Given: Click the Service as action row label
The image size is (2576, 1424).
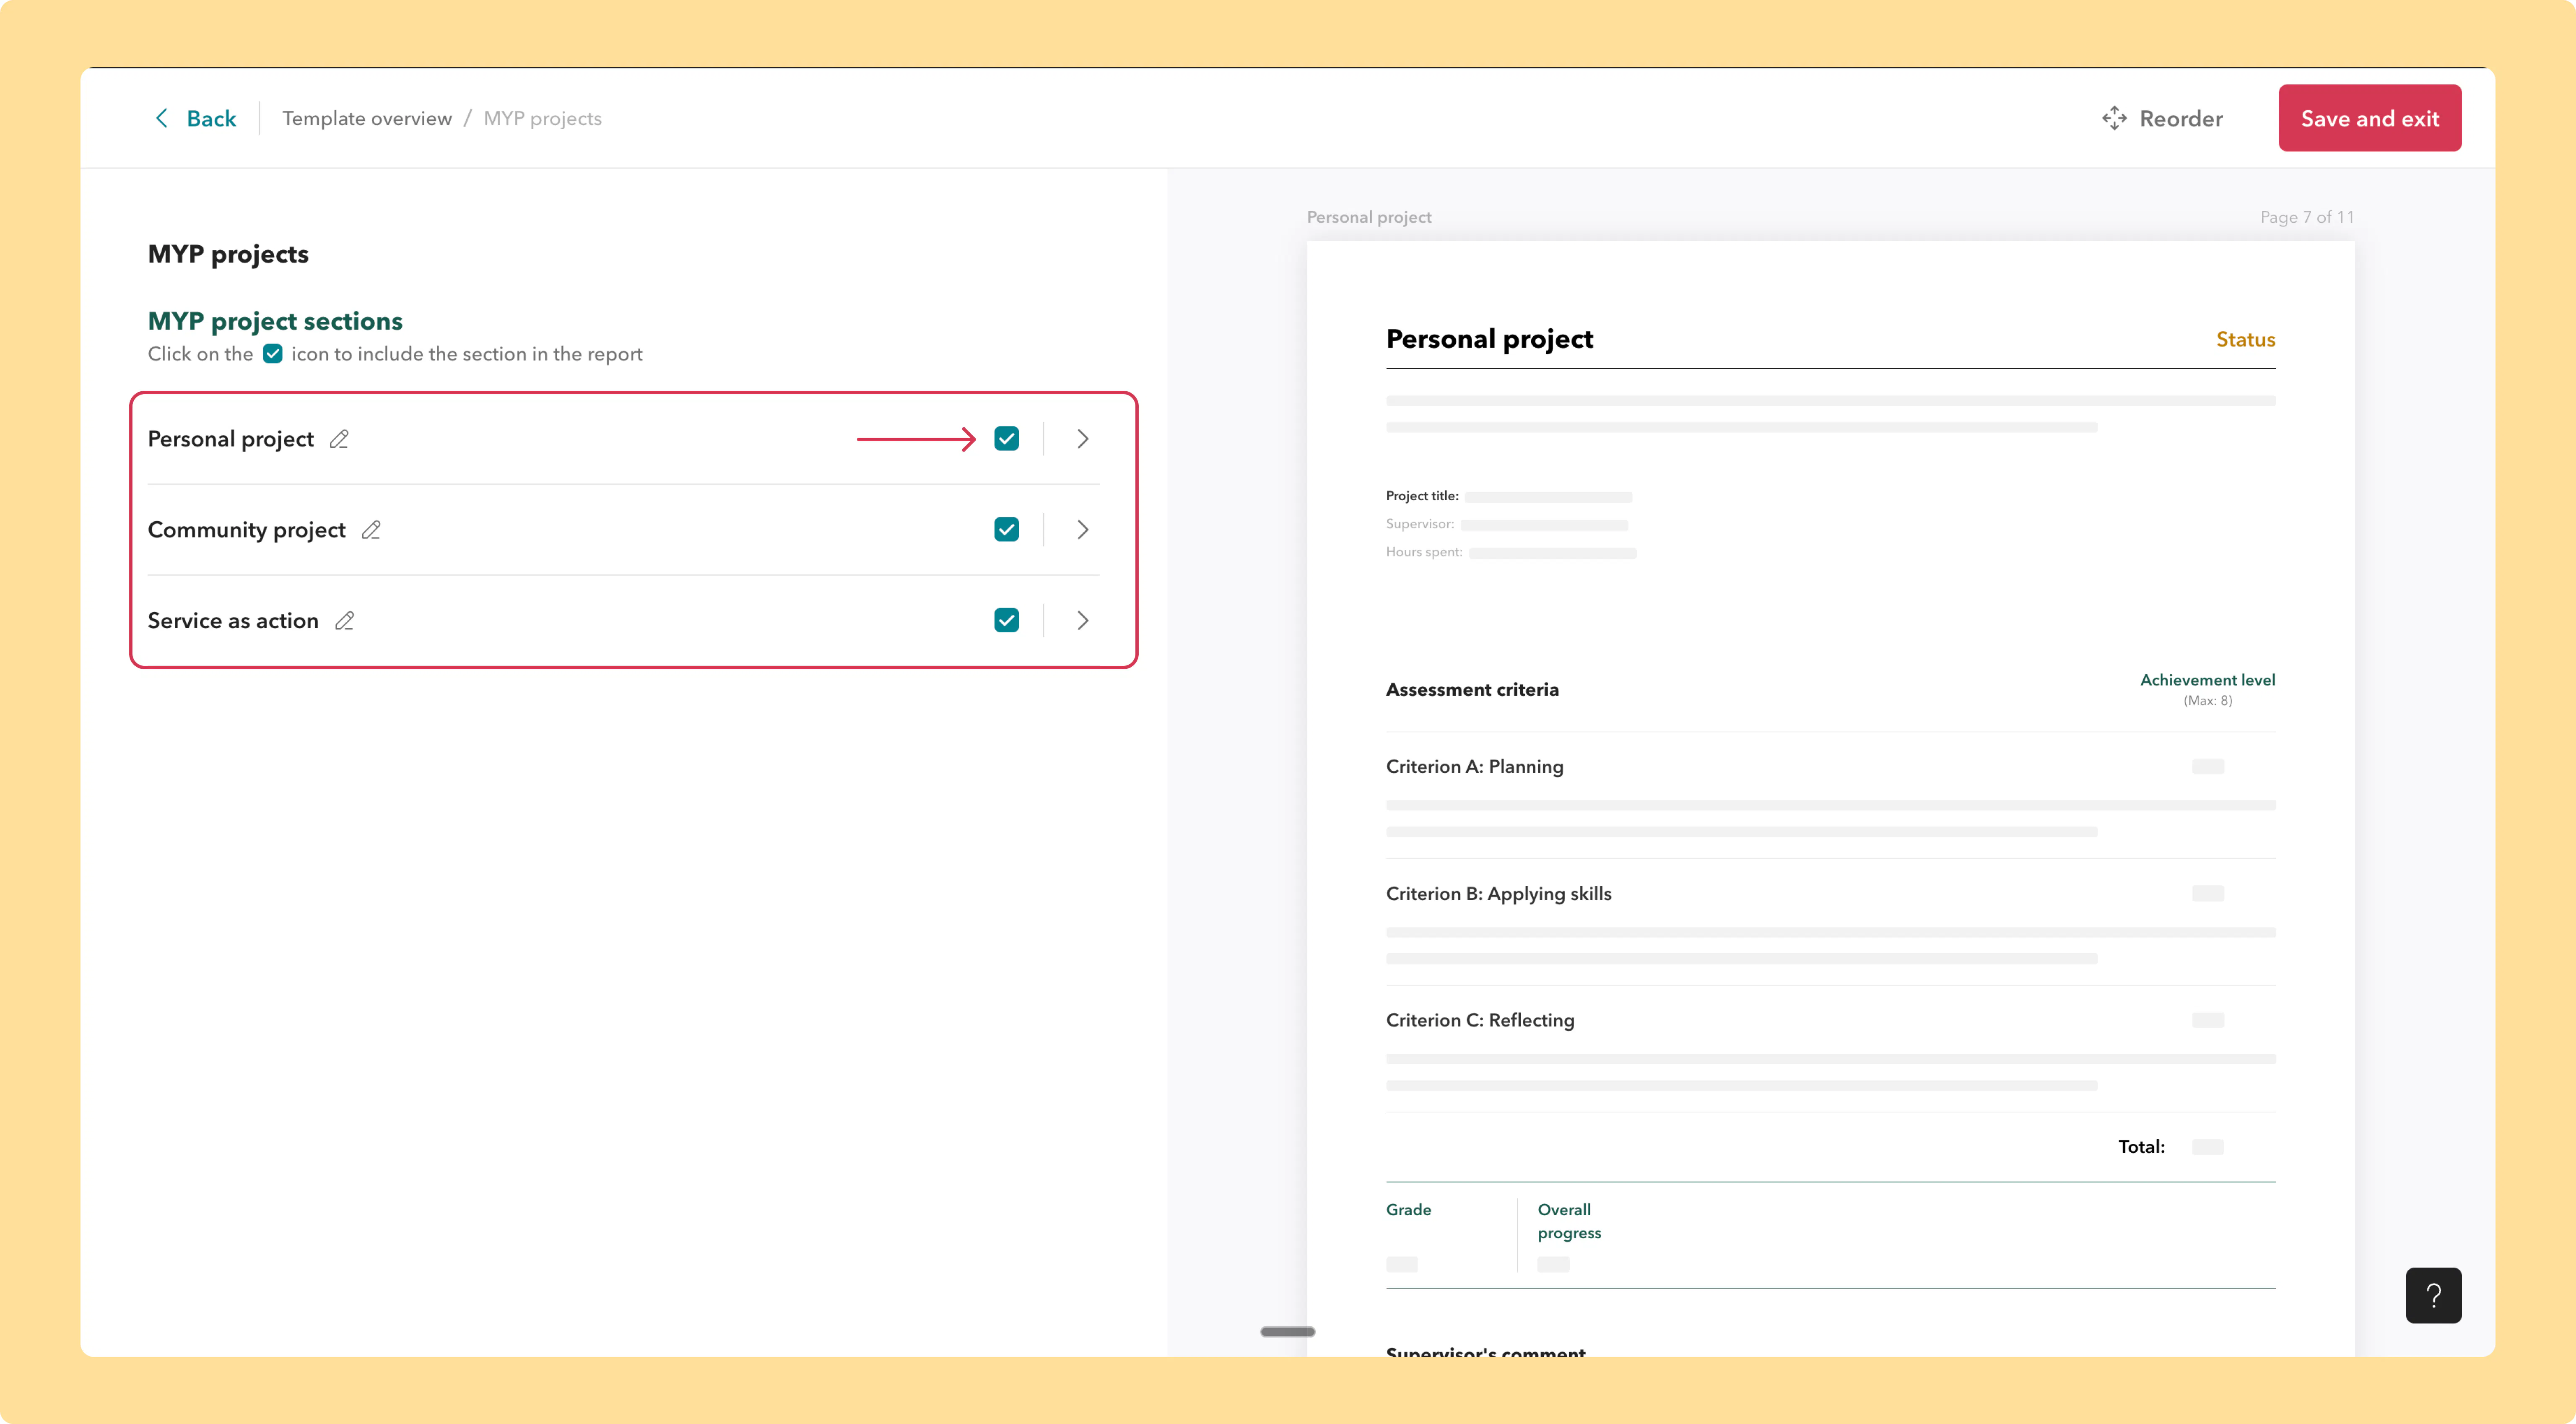Looking at the screenshot, I should tap(233, 621).
